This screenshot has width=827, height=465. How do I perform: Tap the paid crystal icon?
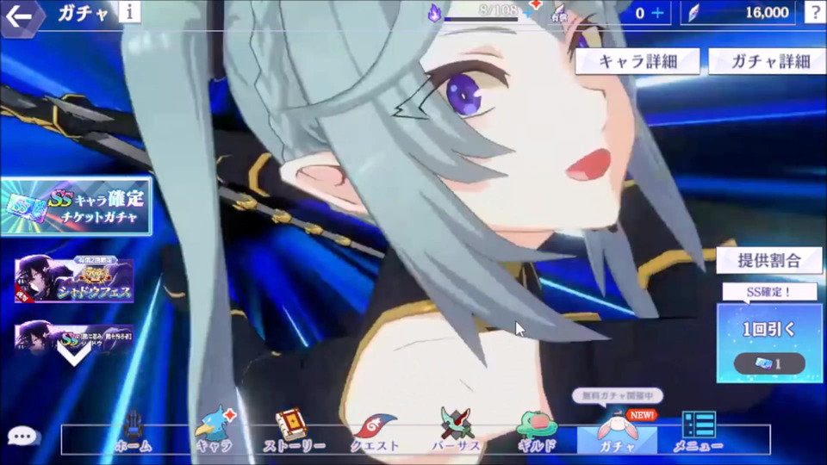(x=558, y=13)
